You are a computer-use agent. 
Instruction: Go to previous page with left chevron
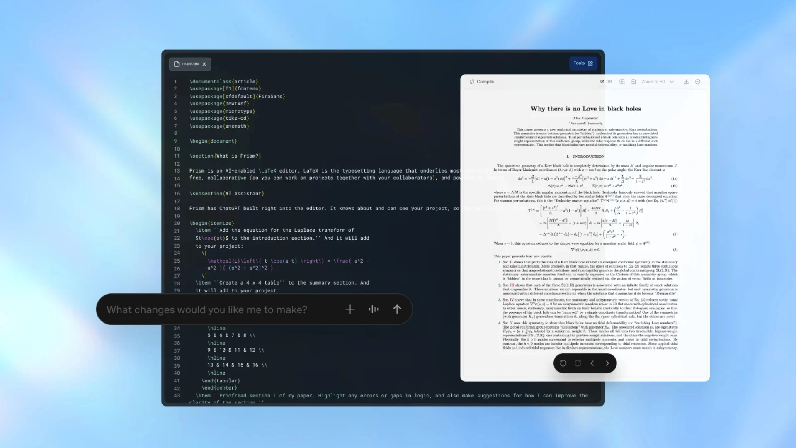[x=592, y=363]
